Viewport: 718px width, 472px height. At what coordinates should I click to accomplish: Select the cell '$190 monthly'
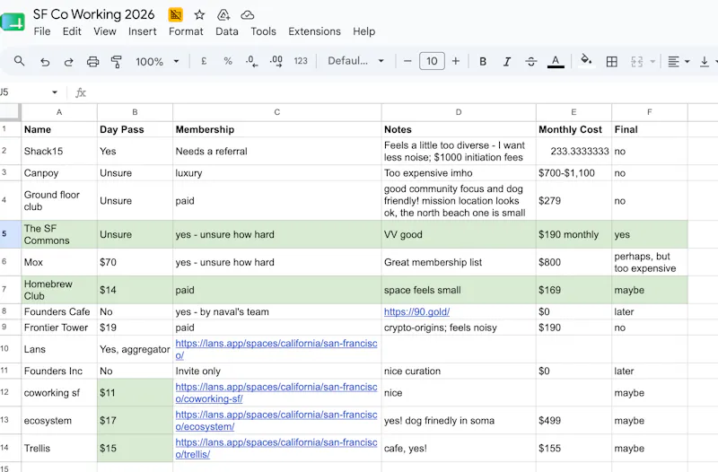click(x=574, y=234)
